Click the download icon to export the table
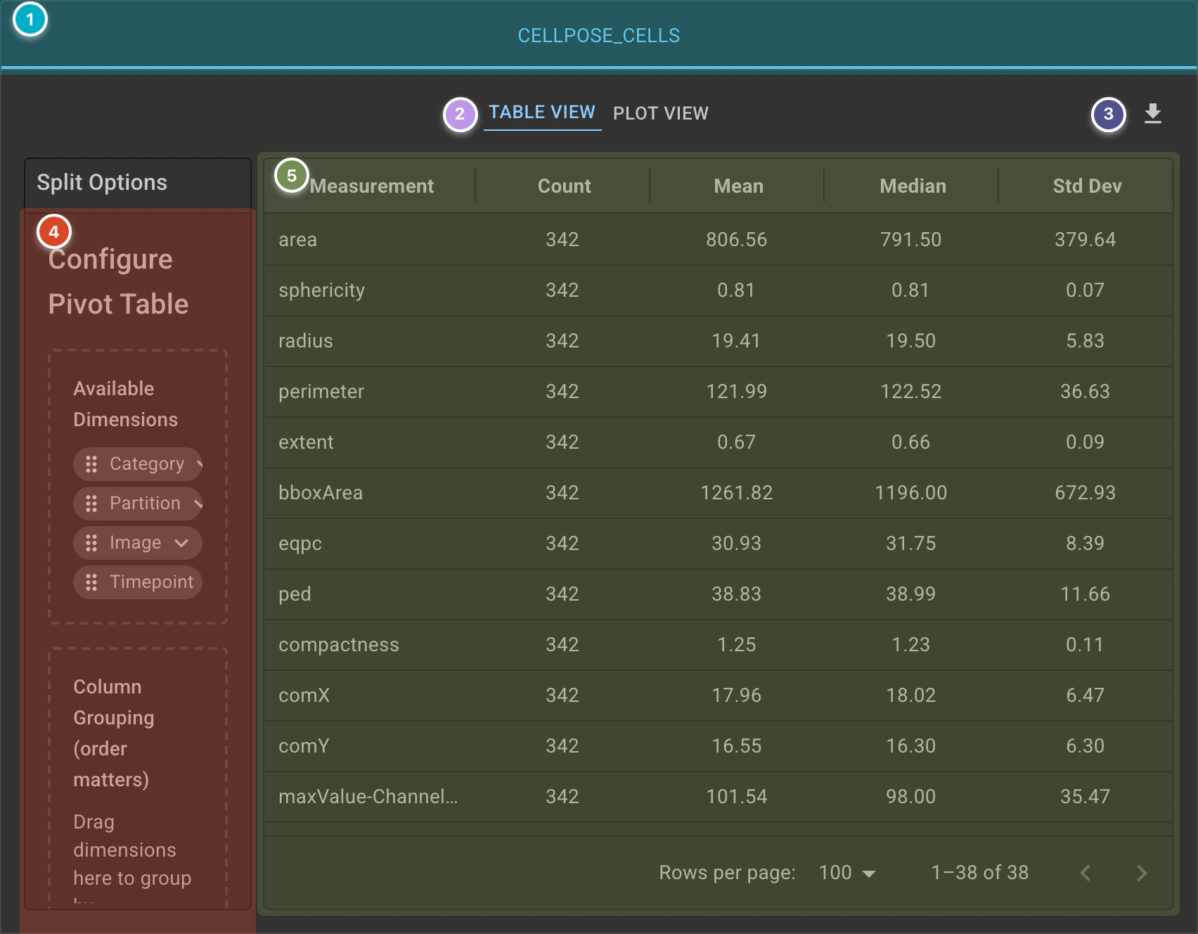This screenshot has height=934, width=1198. [1152, 113]
